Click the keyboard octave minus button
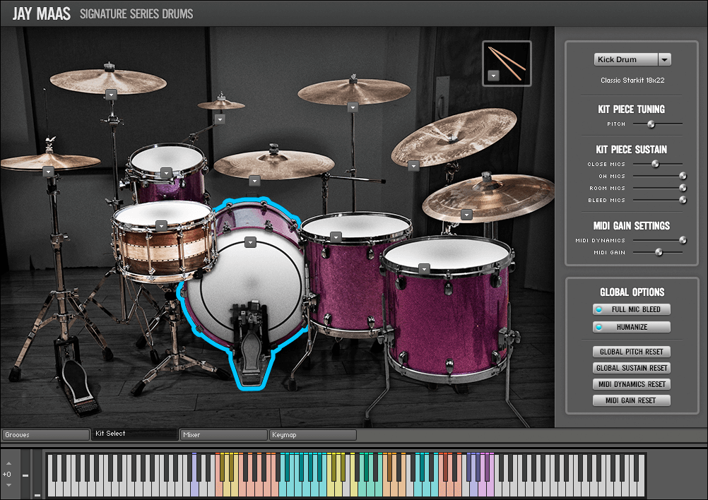 [25, 475]
